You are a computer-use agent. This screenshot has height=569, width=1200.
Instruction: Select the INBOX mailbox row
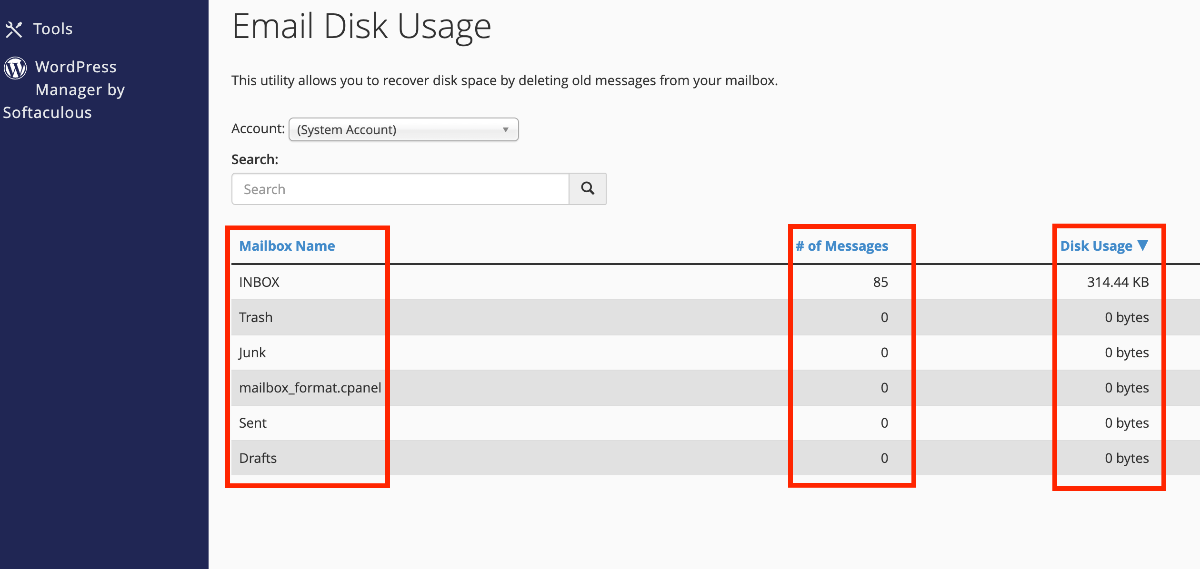coord(715,282)
